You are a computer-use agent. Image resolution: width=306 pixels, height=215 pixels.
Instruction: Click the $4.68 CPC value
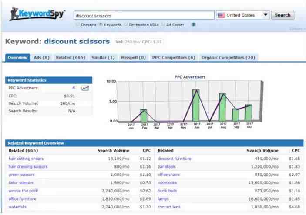[294, 207]
